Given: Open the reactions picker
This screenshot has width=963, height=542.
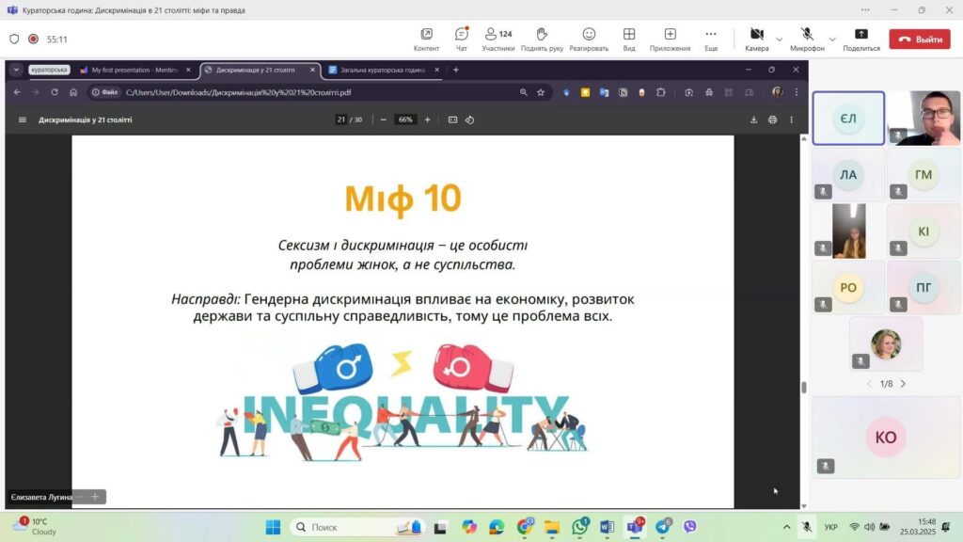Looking at the screenshot, I should click(589, 39).
